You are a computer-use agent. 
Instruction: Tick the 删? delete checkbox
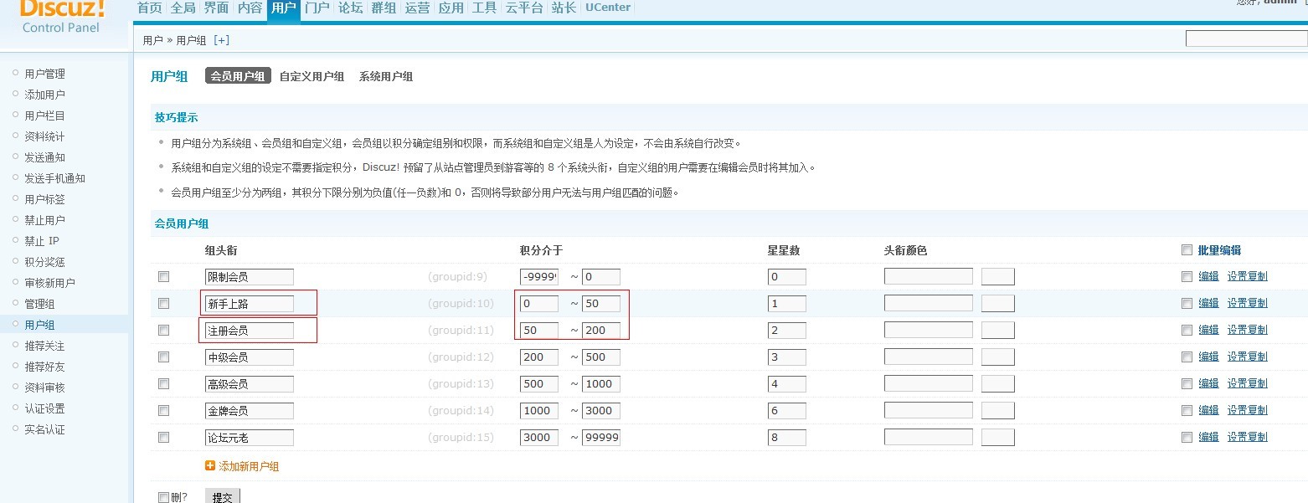pos(163,497)
